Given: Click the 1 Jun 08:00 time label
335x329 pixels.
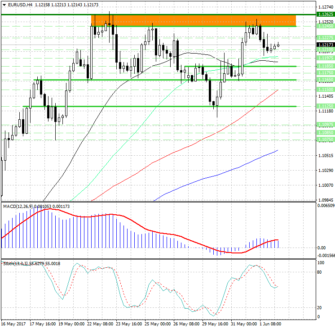Looking at the screenshot, I should (x=270, y=324).
